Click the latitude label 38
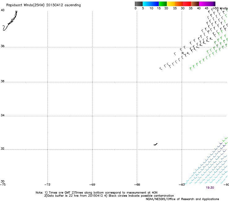This screenshot has height=201, width=229. 2,46
